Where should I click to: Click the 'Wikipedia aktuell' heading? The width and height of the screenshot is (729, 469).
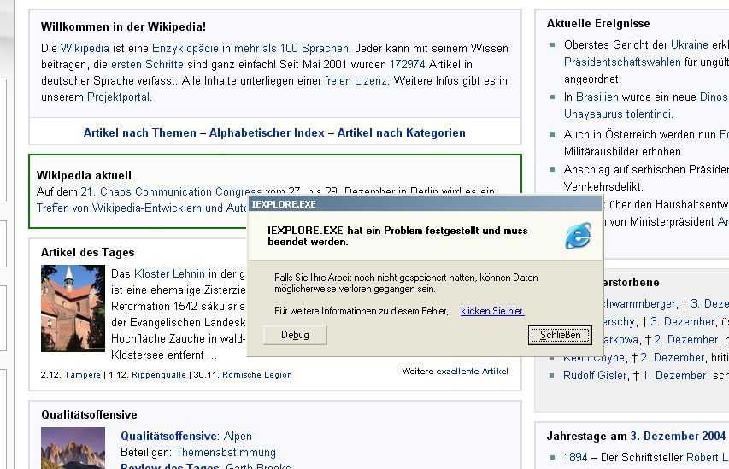pos(84,176)
